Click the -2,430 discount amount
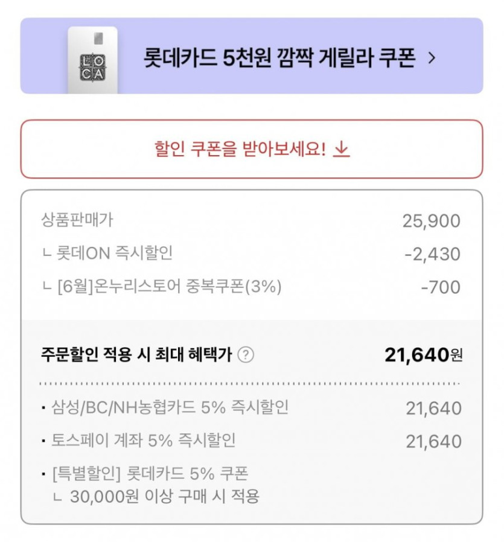Image resolution: width=504 pixels, height=542 pixels. pos(432,253)
